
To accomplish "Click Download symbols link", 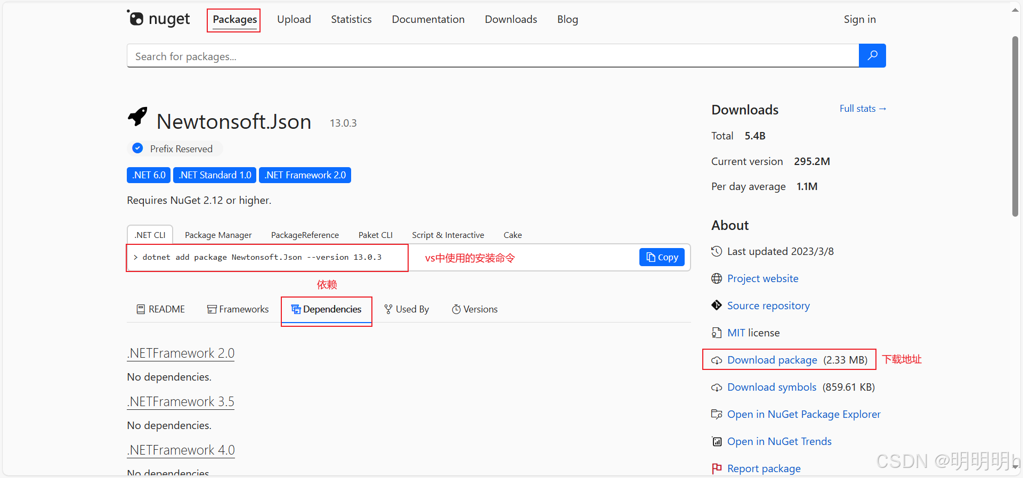I will [772, 387].
